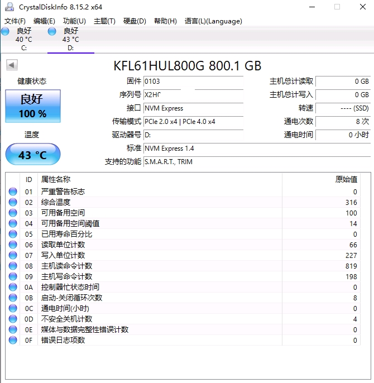Minimize the CrystalDiskInfo window

click(312, 7)
